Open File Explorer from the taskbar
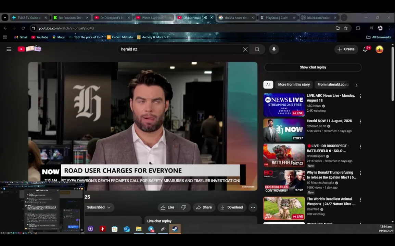 [139, 229]
